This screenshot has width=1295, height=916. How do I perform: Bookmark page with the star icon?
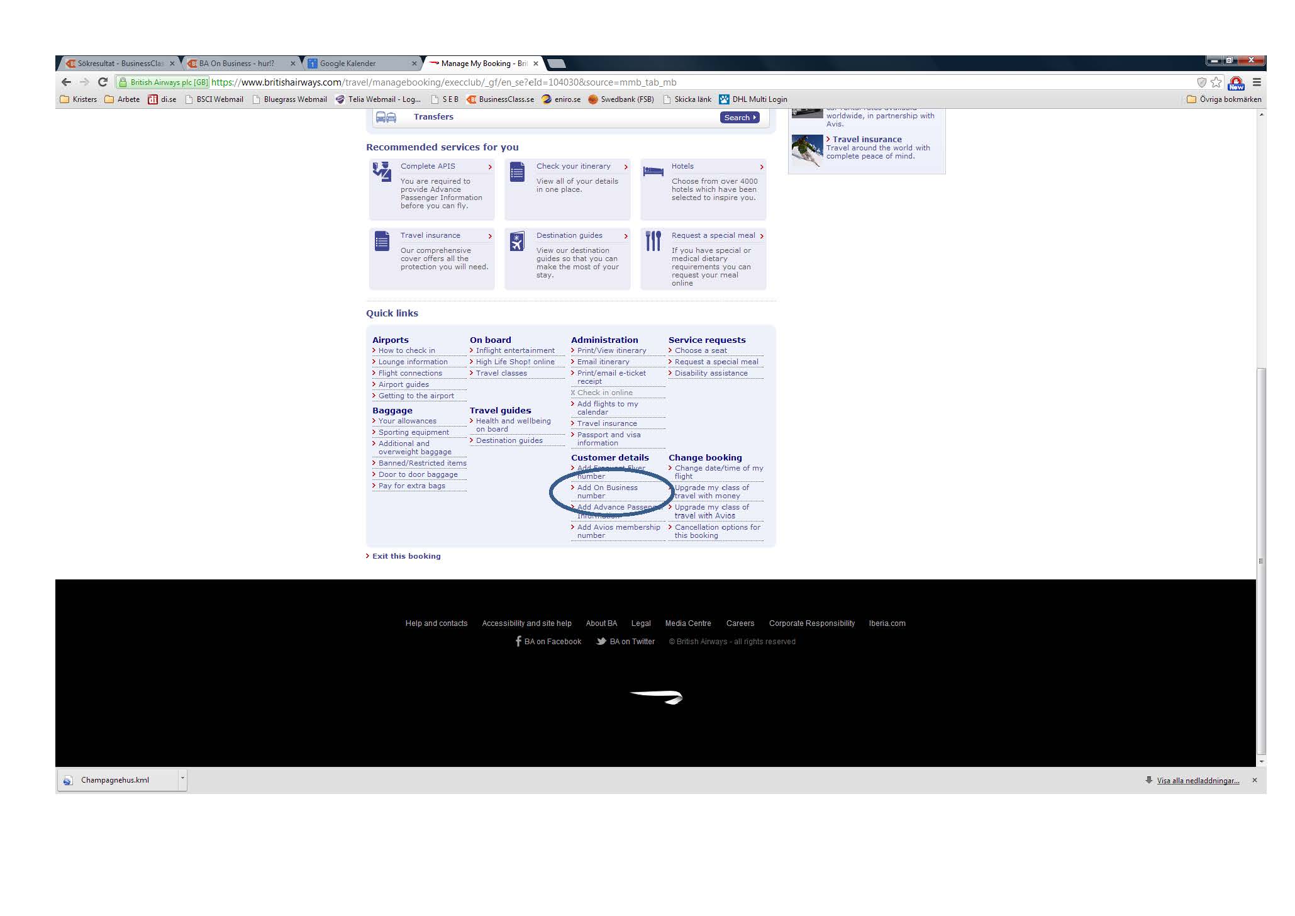tap(1216, 82)
